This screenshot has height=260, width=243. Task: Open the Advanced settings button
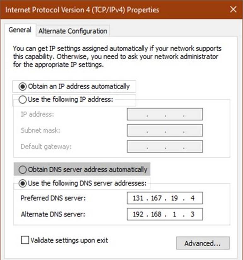click(x=202, y=243)
